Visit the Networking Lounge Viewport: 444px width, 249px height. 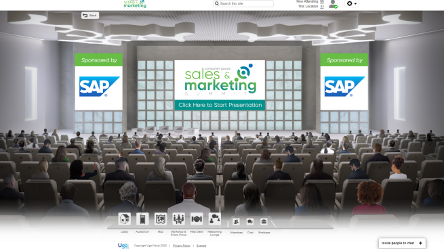(215, 219)
